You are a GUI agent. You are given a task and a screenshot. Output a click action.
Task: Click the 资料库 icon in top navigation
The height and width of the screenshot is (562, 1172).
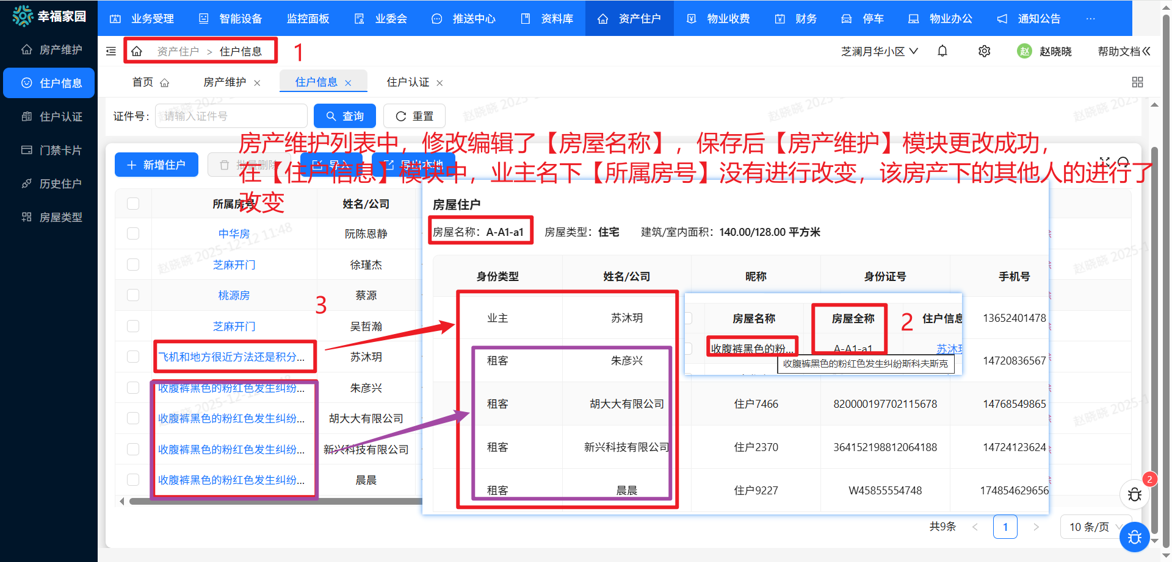pyautogui.click(x=526, y=19)
